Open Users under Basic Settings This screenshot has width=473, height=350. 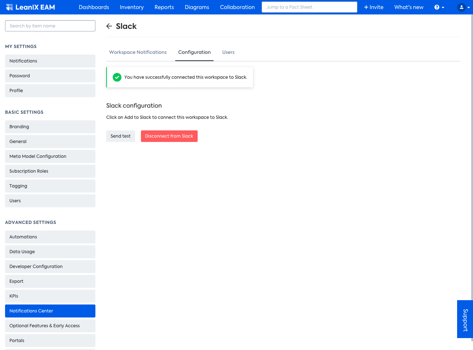tap(50, 201)
